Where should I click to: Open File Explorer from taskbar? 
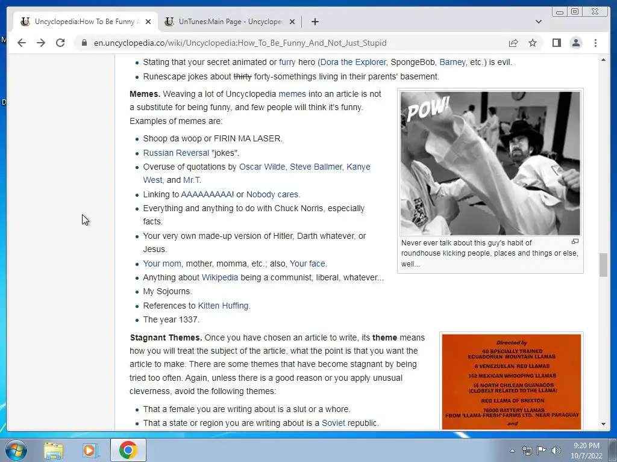(x=54, y=450)
